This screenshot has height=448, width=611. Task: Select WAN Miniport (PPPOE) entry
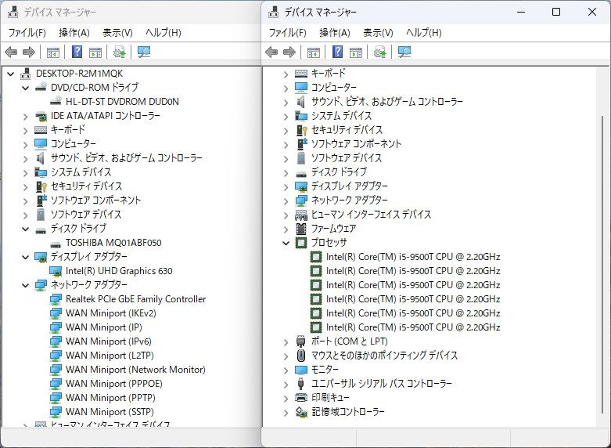113,383
